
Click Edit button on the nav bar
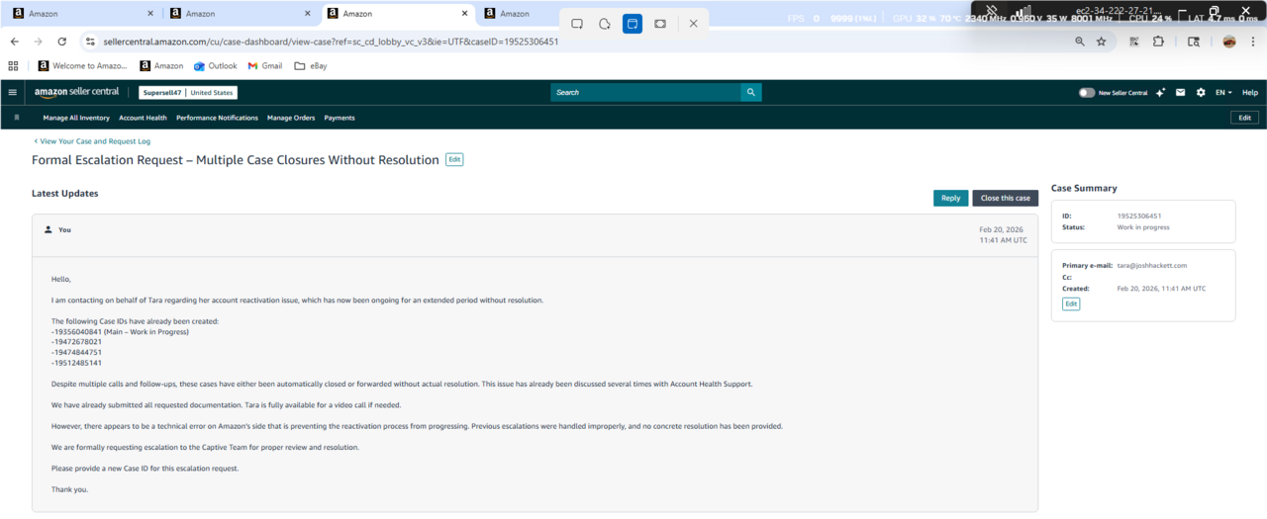[x=1245, y=118]
